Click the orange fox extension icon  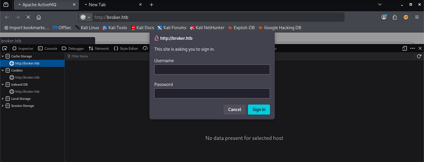click(x=406, y=17)
